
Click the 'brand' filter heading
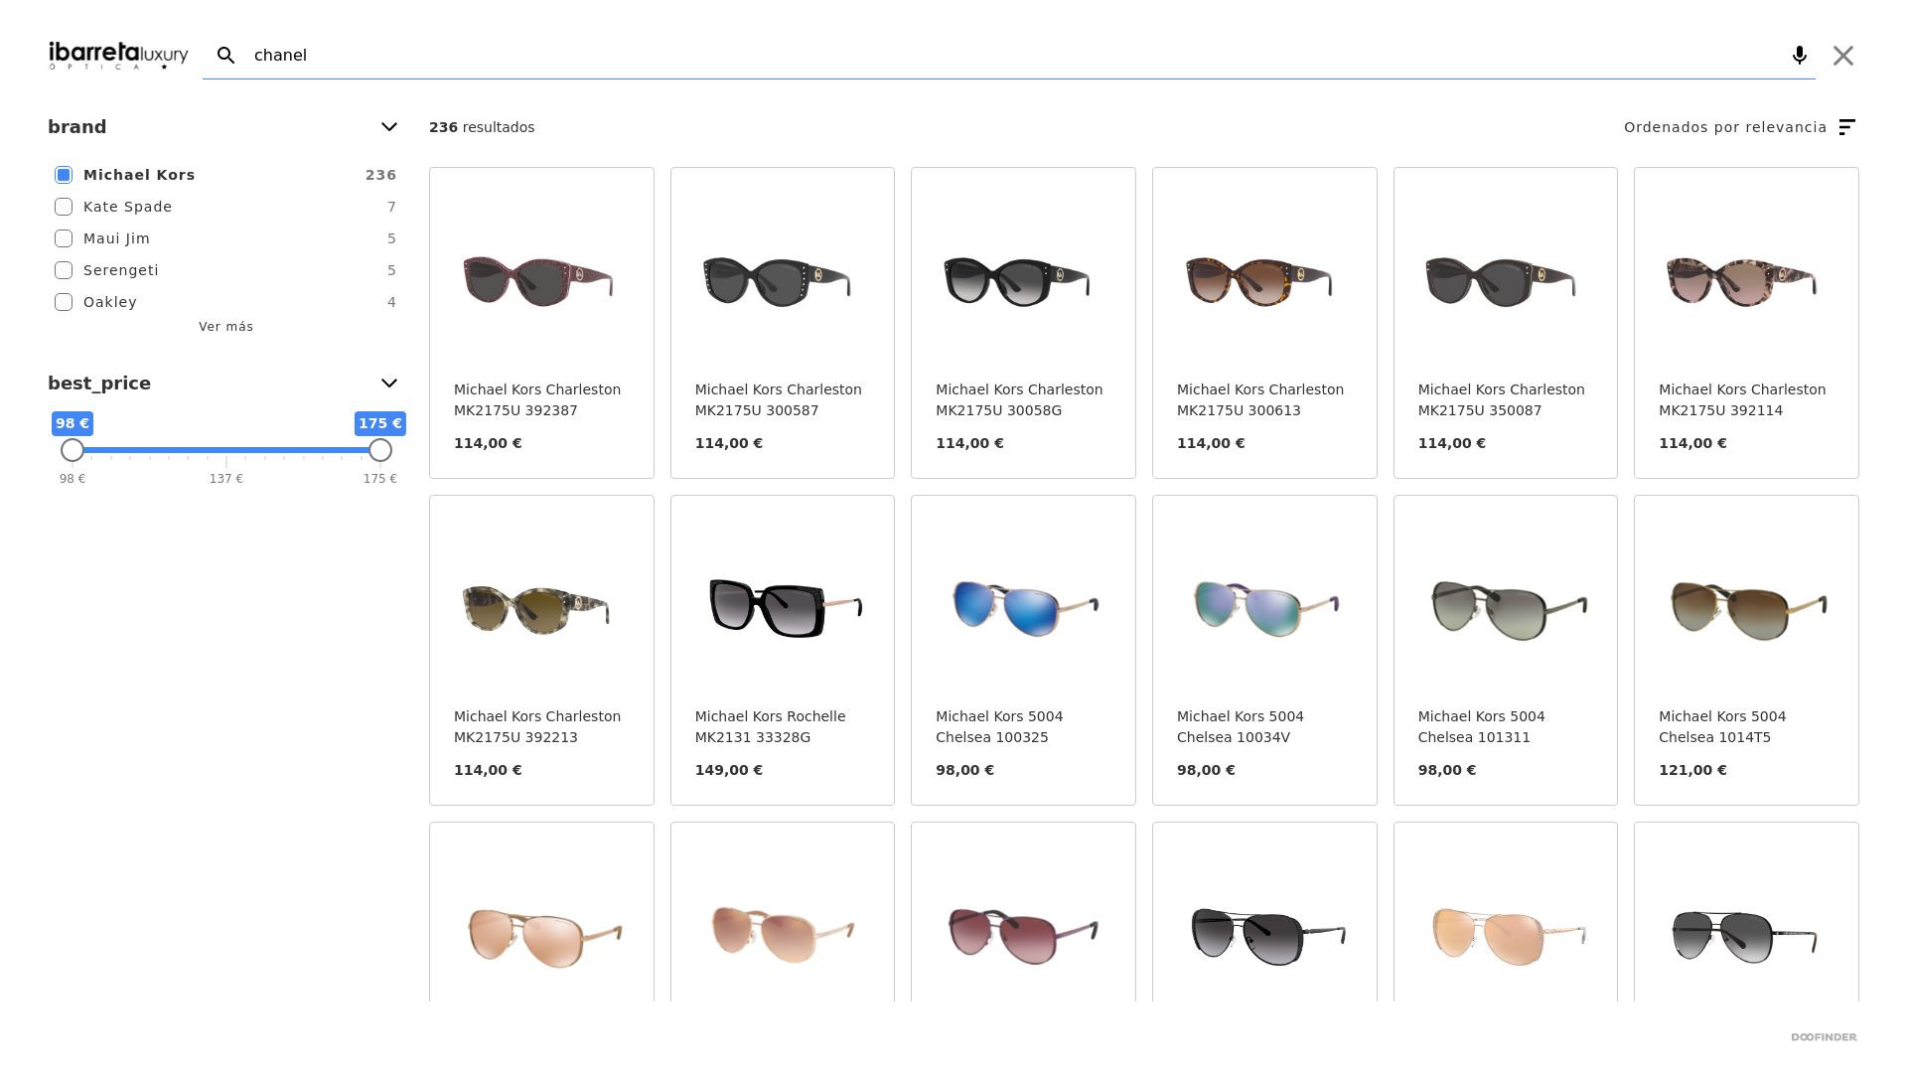point(77,127)
